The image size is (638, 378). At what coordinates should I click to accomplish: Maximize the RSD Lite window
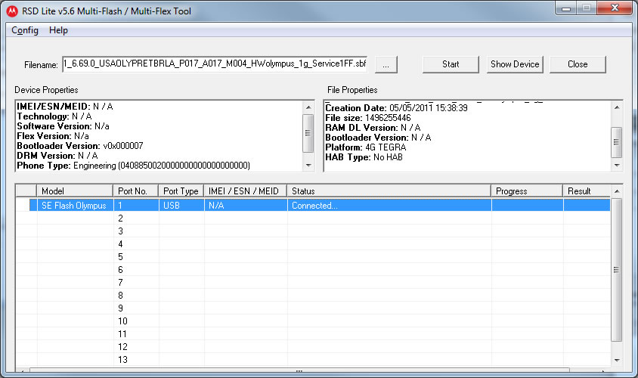point(586,8)
